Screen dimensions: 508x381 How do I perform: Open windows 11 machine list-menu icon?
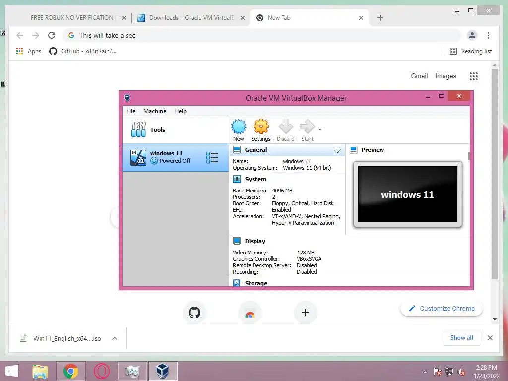click(x=212, y=157)
